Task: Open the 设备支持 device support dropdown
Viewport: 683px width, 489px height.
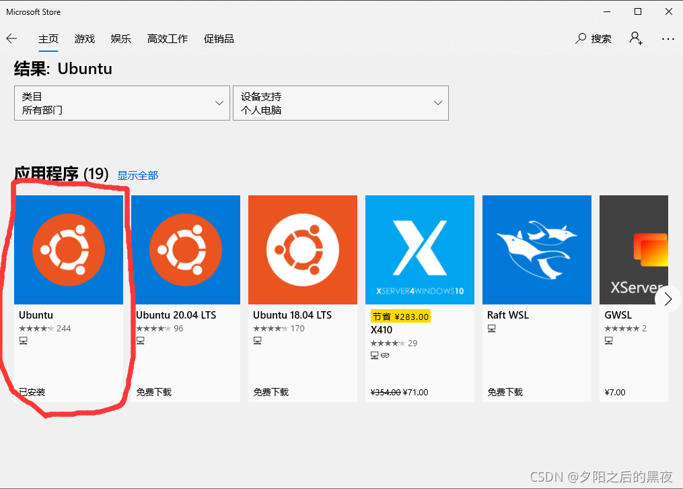Action: point(340,103)
